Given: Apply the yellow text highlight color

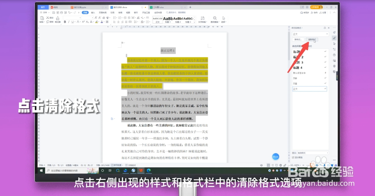Looking at the screenshot, I should (96, 22).
